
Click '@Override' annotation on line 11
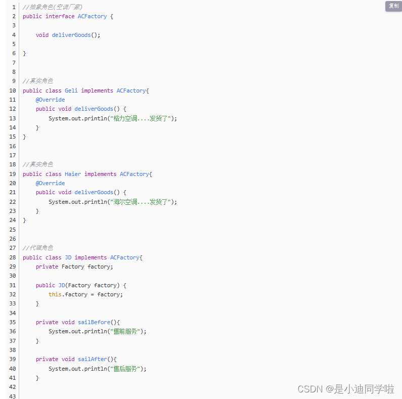click(x=51, y=100)
